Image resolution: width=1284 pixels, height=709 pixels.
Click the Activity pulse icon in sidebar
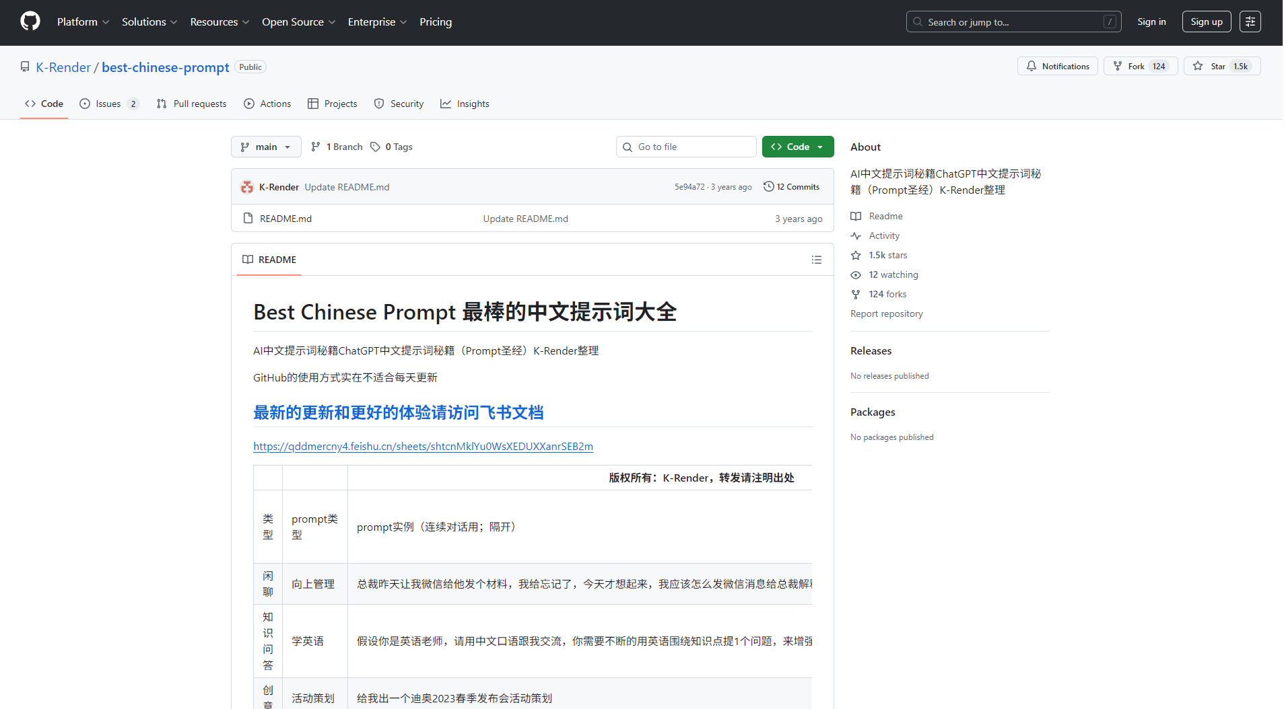coord(855,235)
